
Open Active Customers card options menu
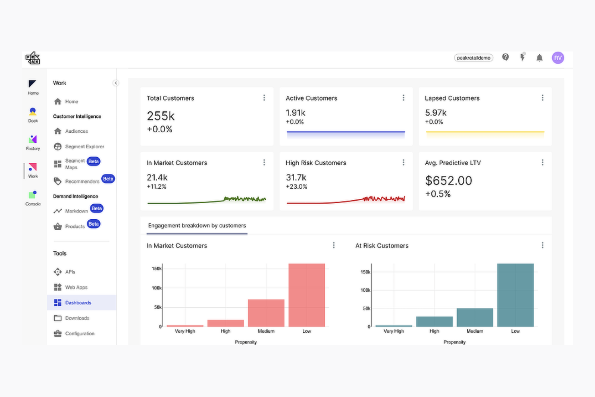tap(403, 98)
